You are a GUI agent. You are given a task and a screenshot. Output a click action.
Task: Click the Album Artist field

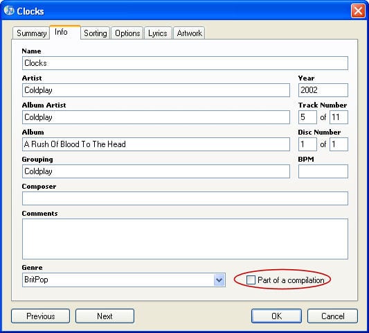pyautogui.click(x=156, y=117)
